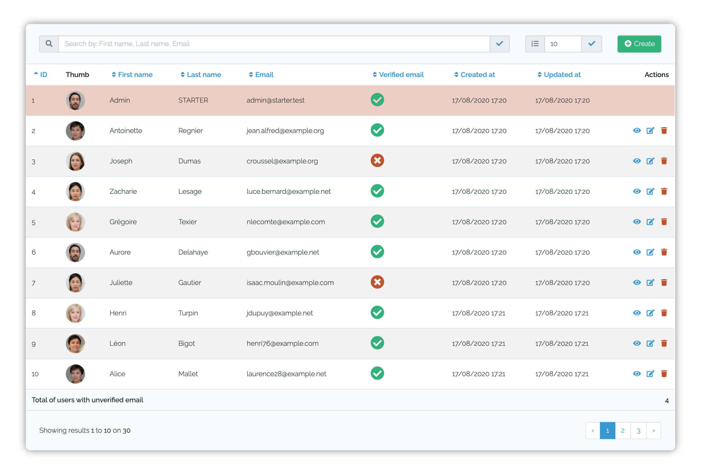Edit user Léon Bigot
Screen dimensions: 701x474
click(650, 343)
